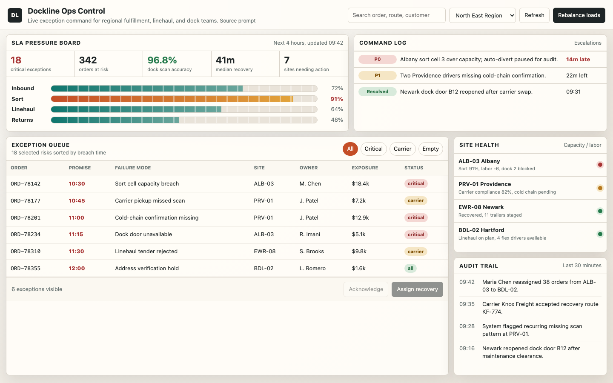The width and height of the screenshot is (613, 383).
Task: Select order ORD-78355 in the queue
Action: 227,269
